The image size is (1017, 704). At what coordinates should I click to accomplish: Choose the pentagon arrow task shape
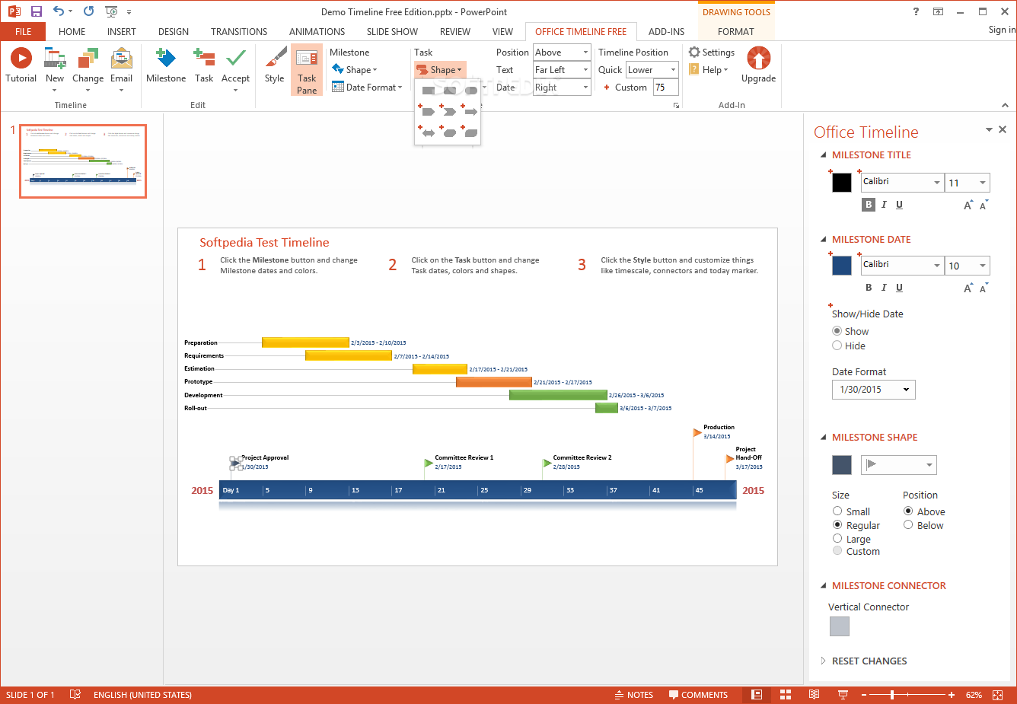click(x=429, y=112)
